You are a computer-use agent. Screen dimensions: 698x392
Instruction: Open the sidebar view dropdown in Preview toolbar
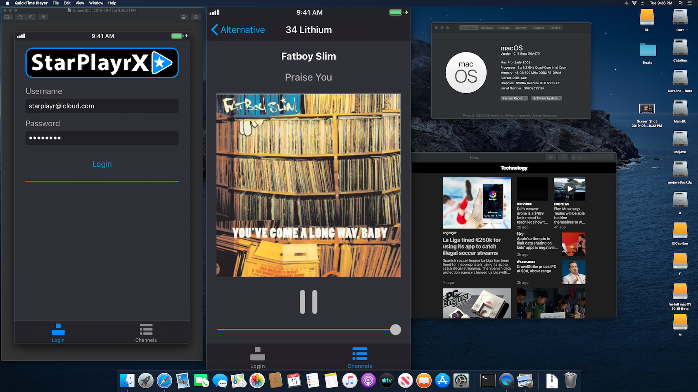(x=8, y=17)
